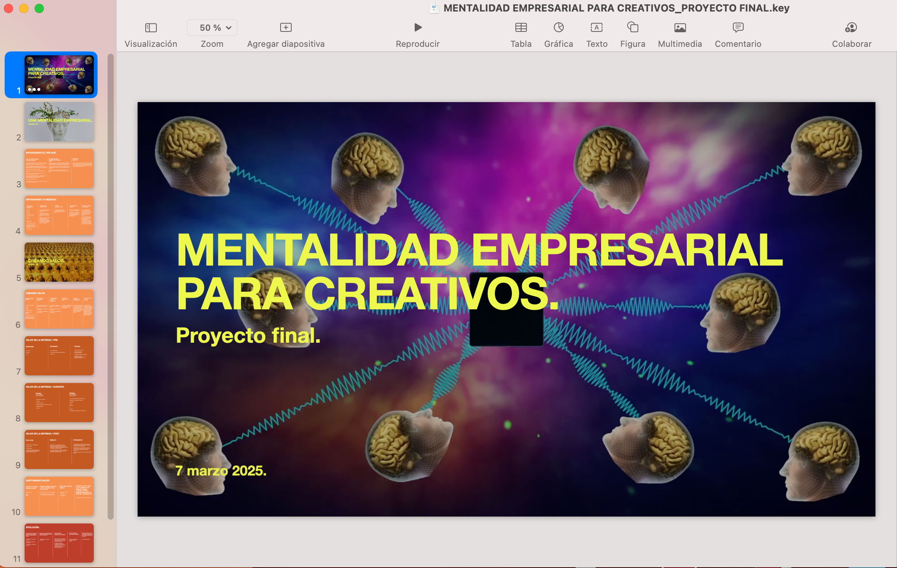Click the Colaborar share icon
The width and height of the screenshot is (897, 568).
pos(851,28)
